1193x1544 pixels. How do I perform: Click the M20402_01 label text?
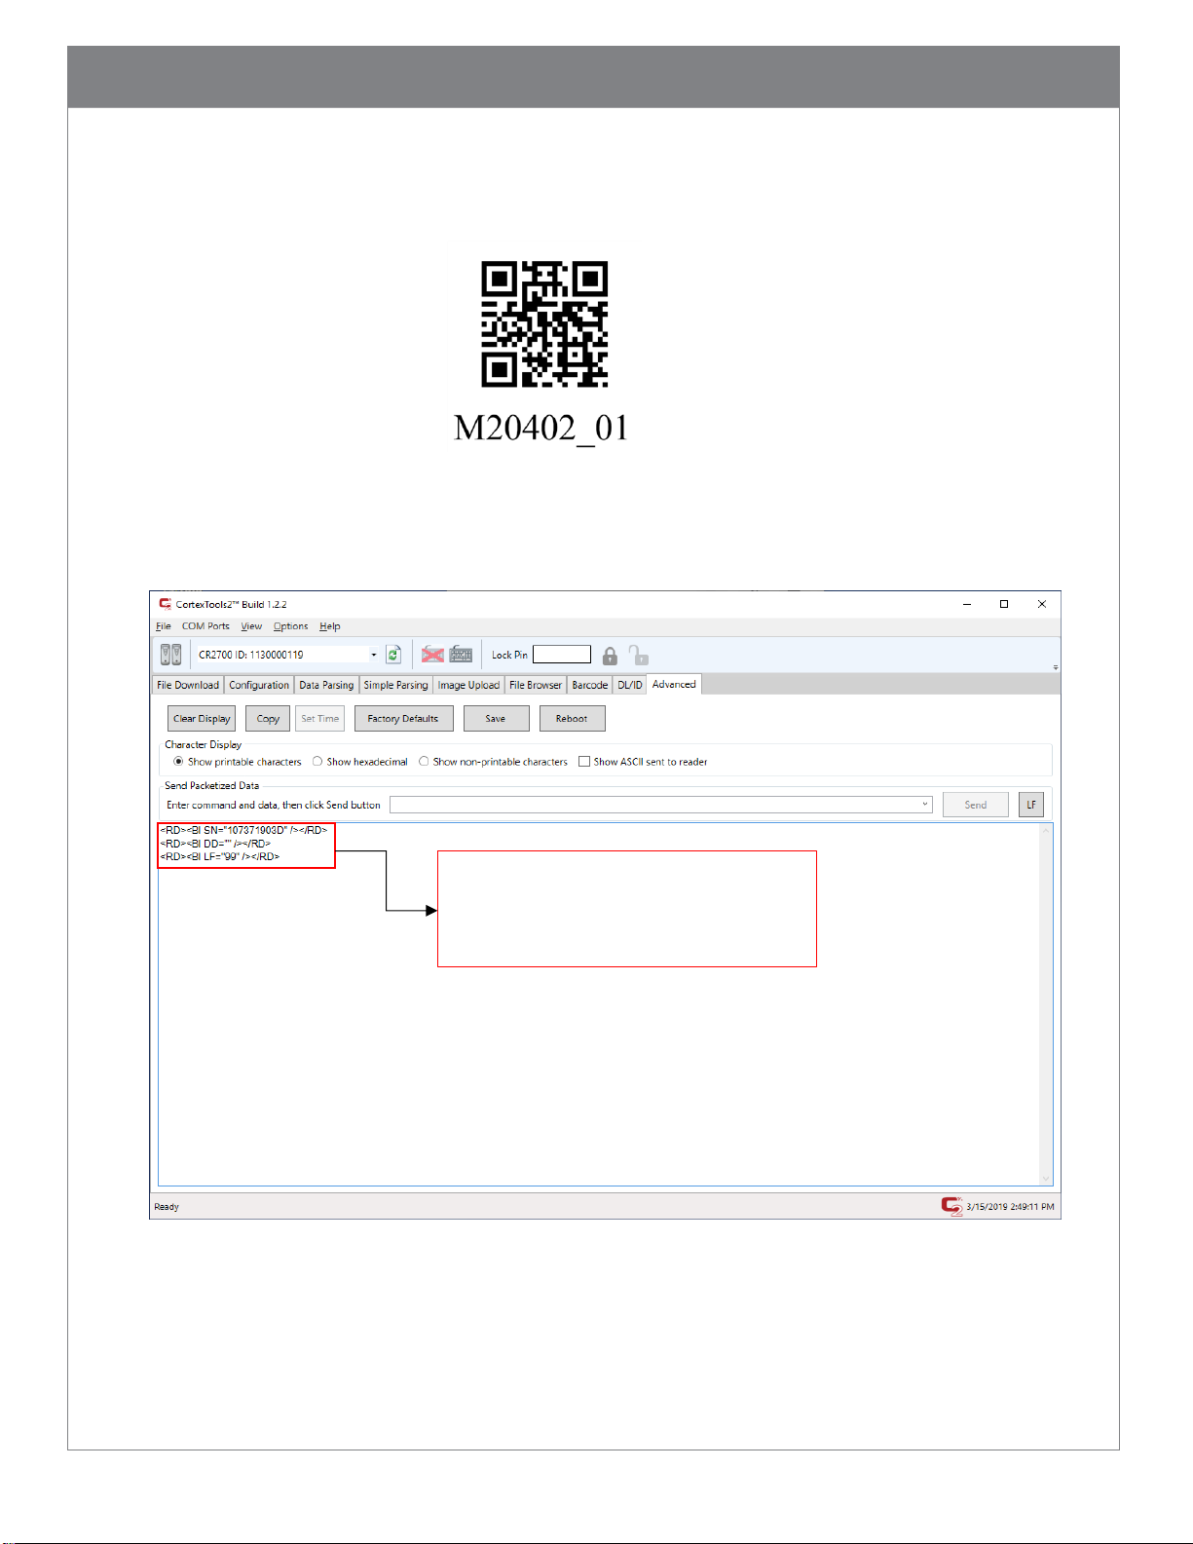click(541, 428)
